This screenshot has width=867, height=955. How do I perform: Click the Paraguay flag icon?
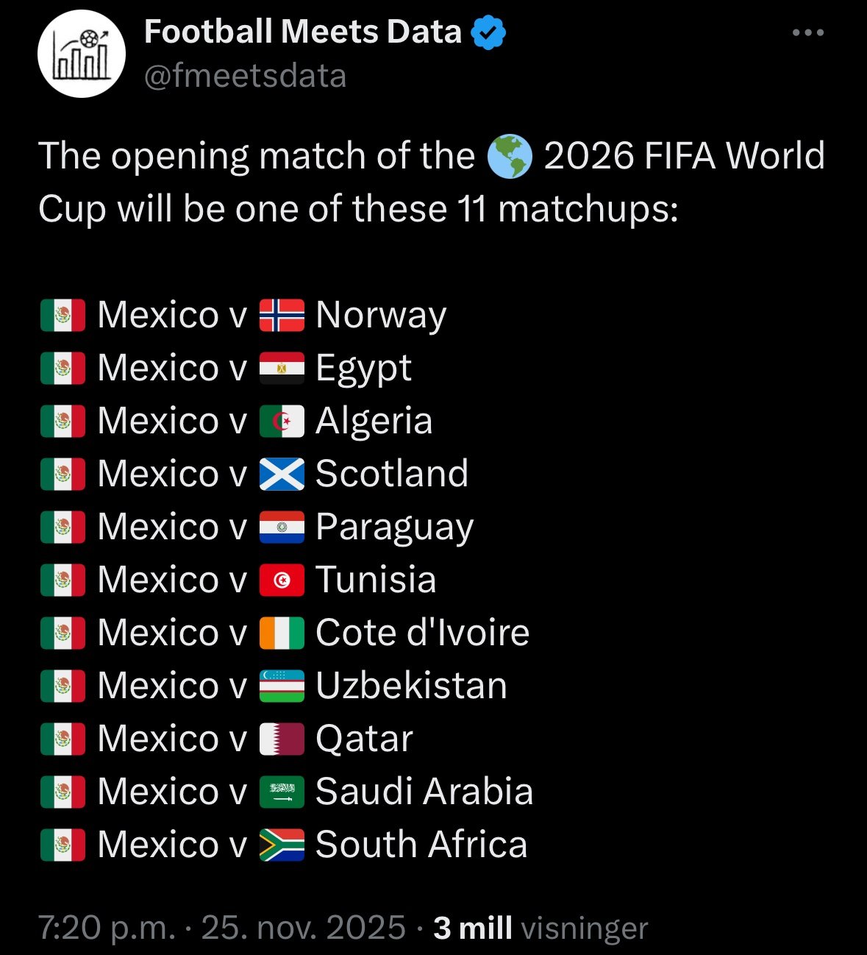(x=282, y=528)
